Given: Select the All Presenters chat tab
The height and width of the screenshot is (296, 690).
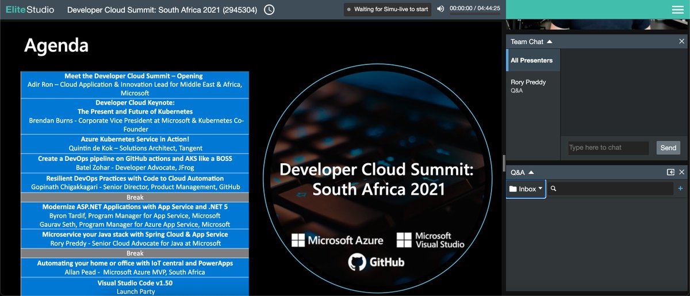Looking at the screenshot, I should (533, 60).
